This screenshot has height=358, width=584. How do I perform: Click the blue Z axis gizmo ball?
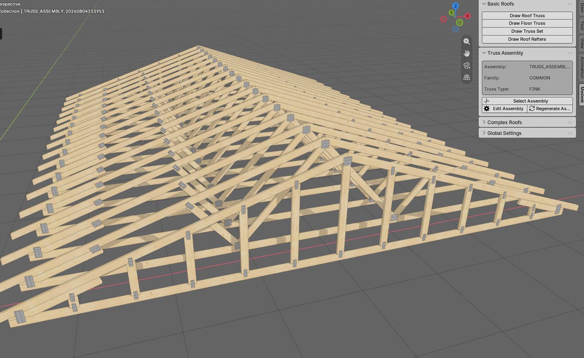[456, 6]
